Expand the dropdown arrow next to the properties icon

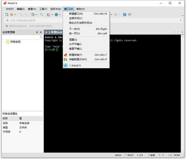[36, 15]
